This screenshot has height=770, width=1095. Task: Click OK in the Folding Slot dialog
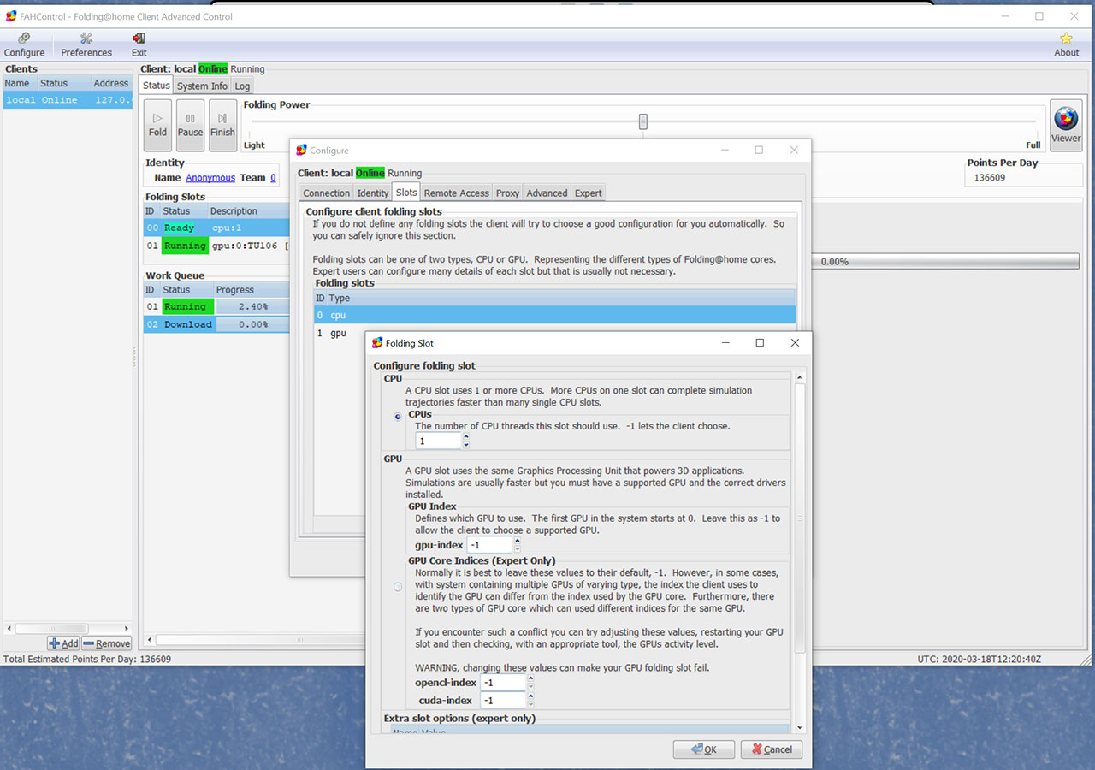704,749
